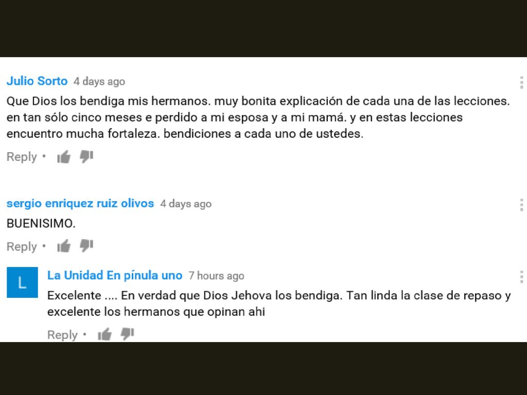Screen dimensions: 527x395
Task: Dislike Julio Sorto's comment with thumbs down
Action: point(86,156)
